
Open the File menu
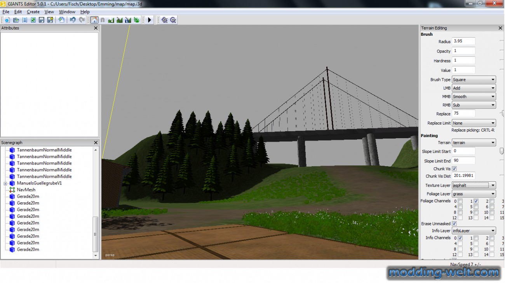pos(6,12)
